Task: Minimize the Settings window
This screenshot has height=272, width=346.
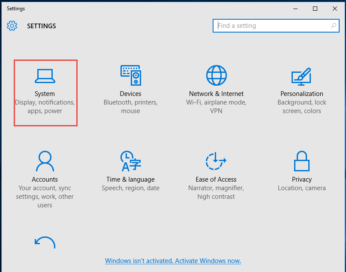Action: point(295,9)
